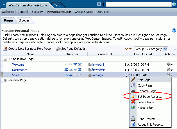Open the Documents page link
This screenshot has width=177, height=129.
(x=20, y=70)
